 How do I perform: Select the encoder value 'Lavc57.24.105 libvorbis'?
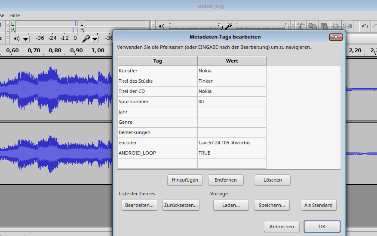pos(232,143)
